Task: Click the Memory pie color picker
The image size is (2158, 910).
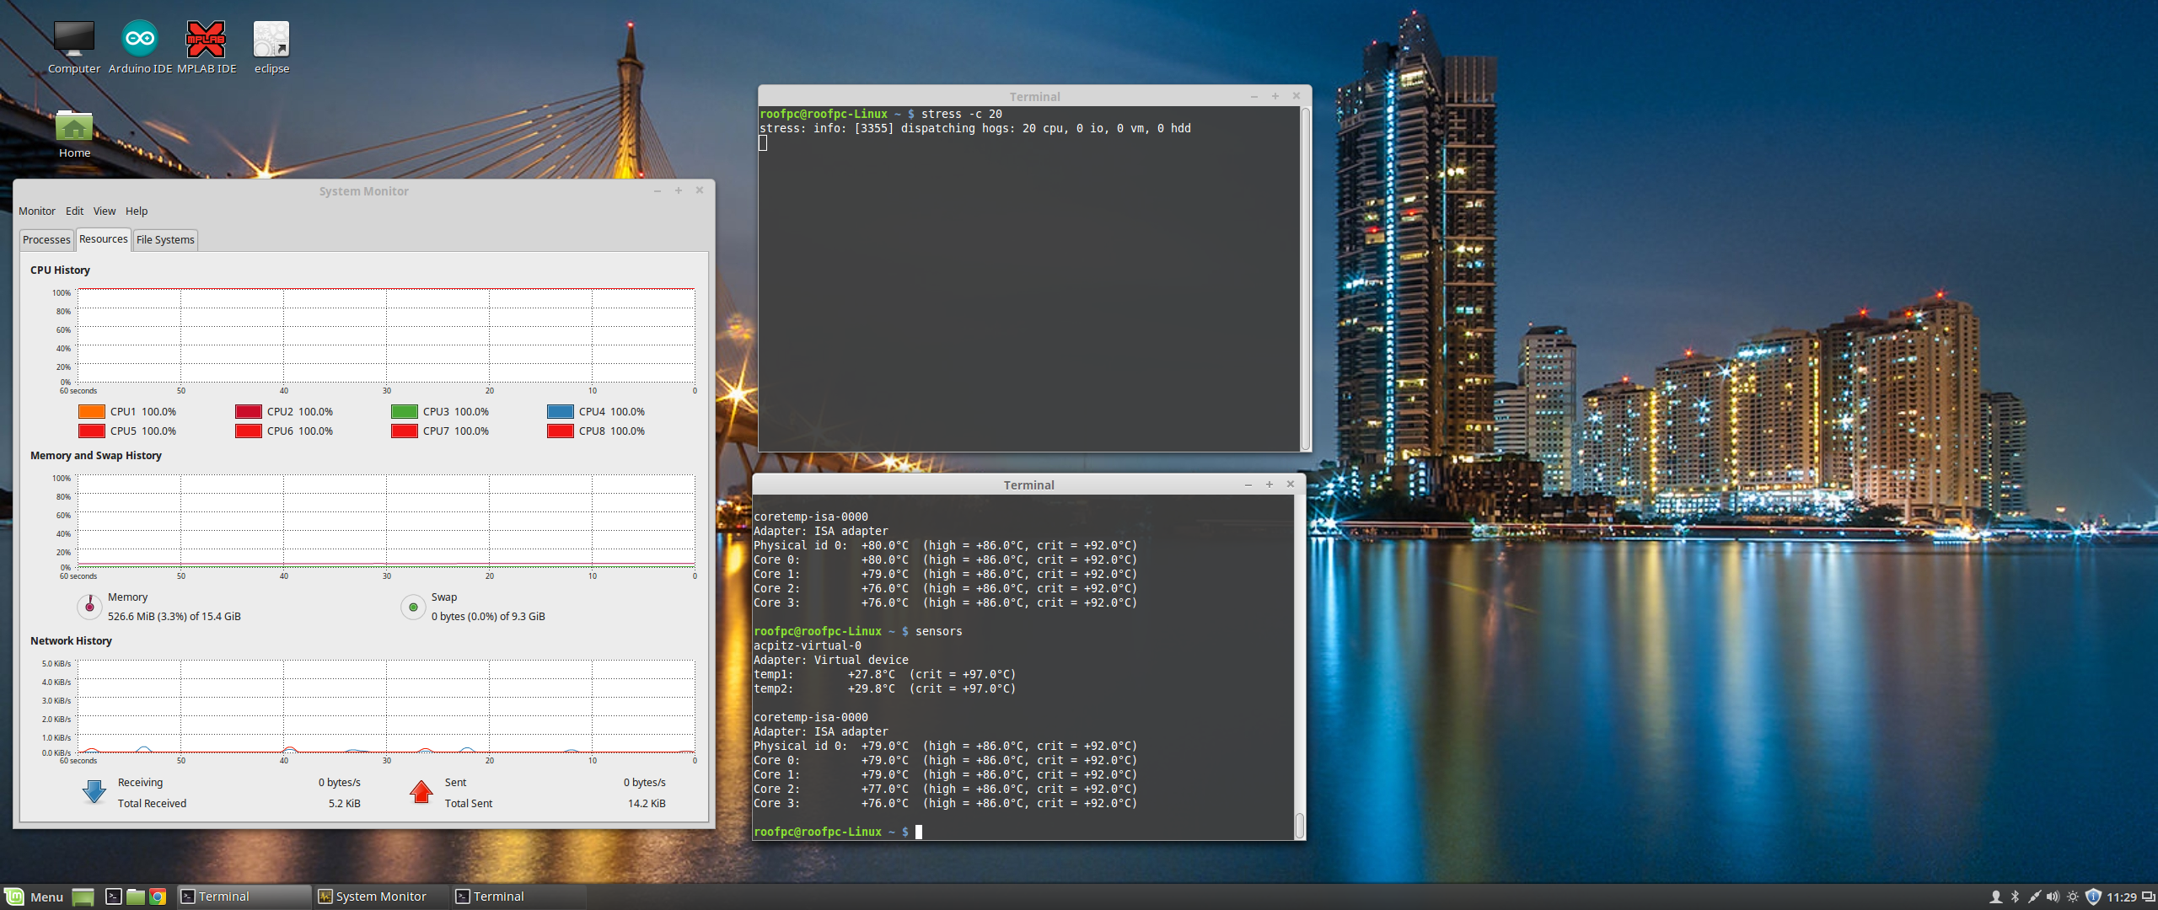Action: click(x=89, y=607)
